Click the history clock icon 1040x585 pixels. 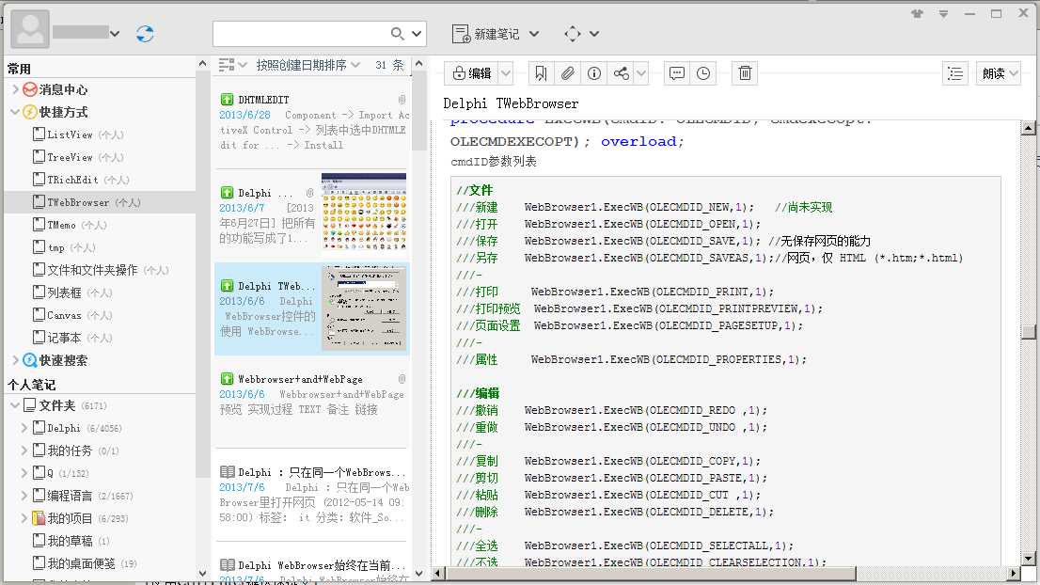click(x=703, y=73)
